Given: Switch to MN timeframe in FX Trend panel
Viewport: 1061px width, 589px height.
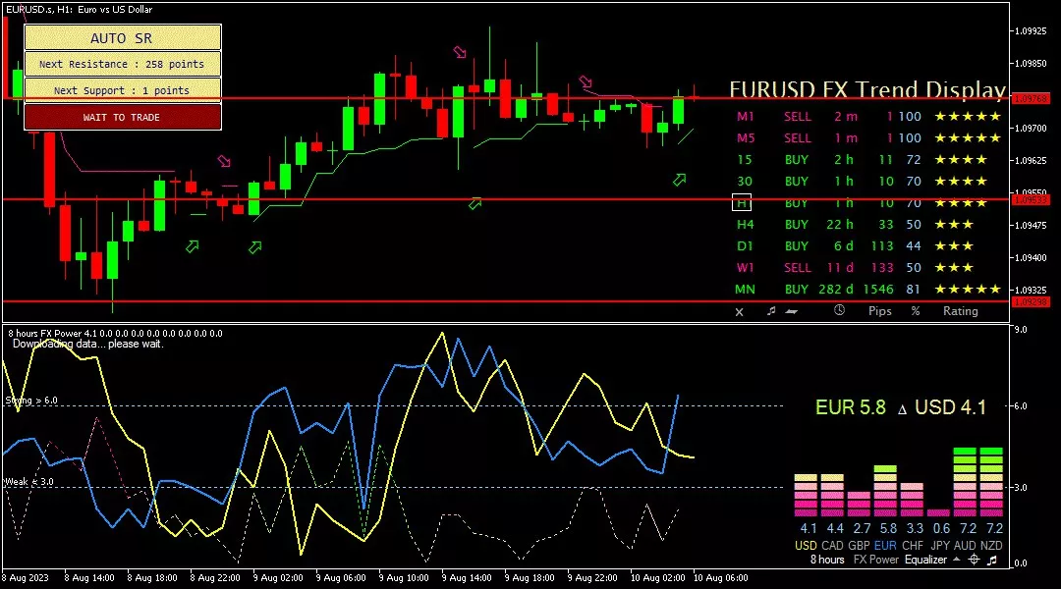Looking at the screenshot, I should (x=745, y=290).
